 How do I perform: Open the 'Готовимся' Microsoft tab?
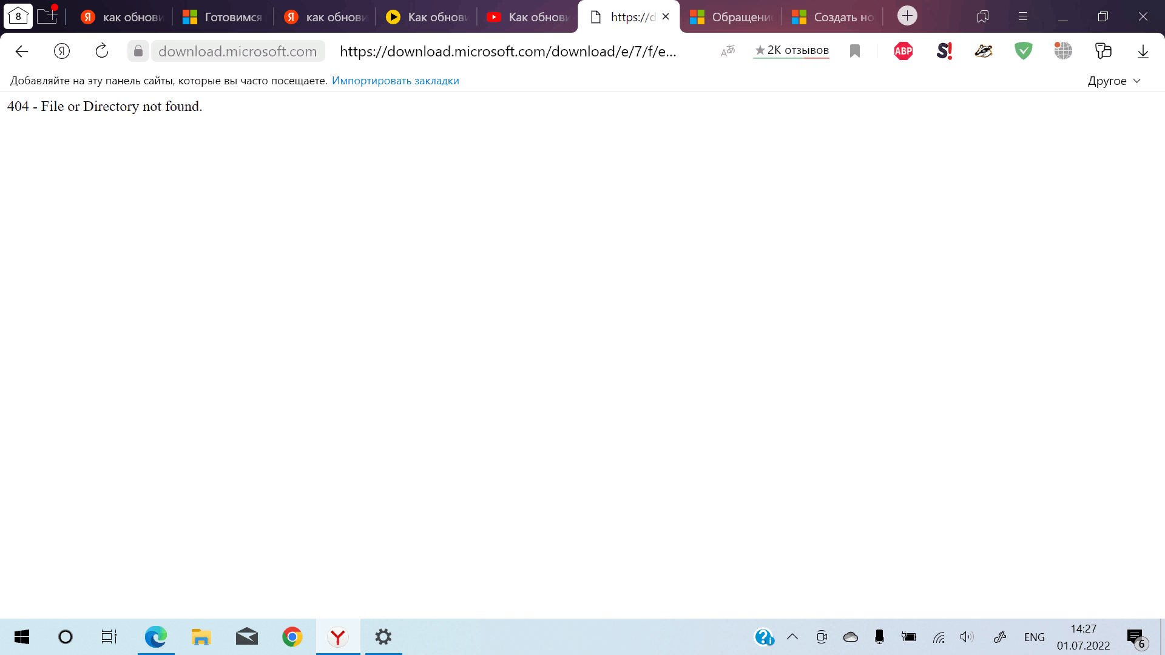click(223, 17)
